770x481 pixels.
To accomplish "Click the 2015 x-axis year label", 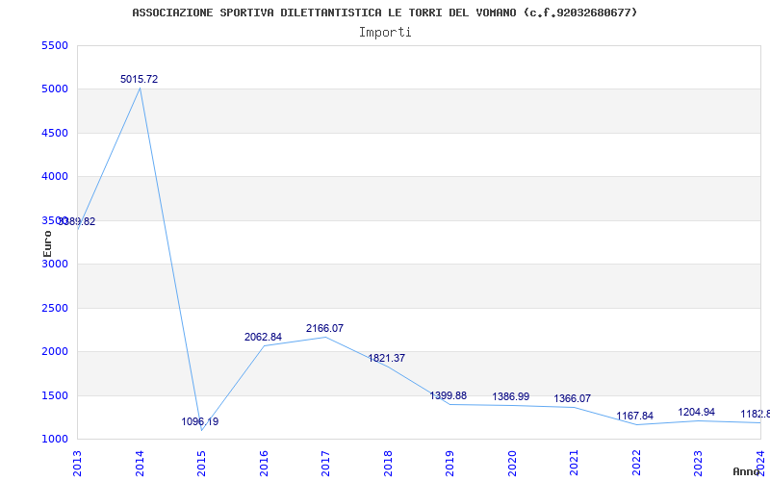I will pos(202,464).
